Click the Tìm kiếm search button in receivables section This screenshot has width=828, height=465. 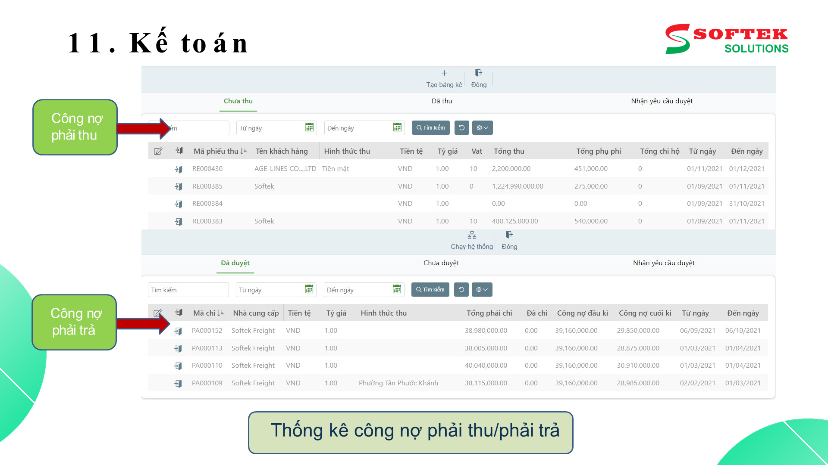(430, 127)
